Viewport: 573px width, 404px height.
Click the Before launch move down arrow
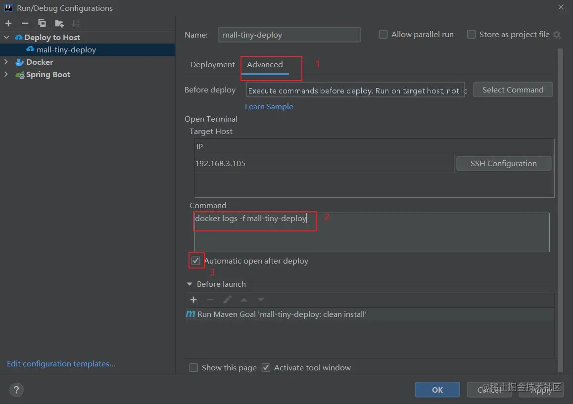tap(260, 300)
